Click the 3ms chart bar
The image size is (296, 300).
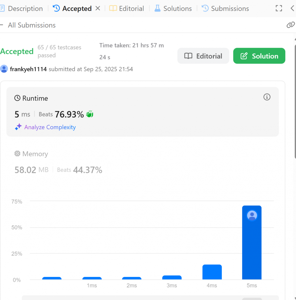(x=172, y=277)
